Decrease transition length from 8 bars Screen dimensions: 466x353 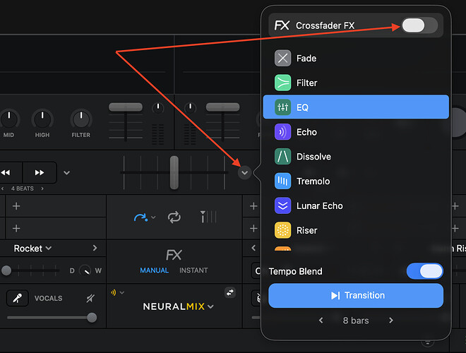[321, 321]
